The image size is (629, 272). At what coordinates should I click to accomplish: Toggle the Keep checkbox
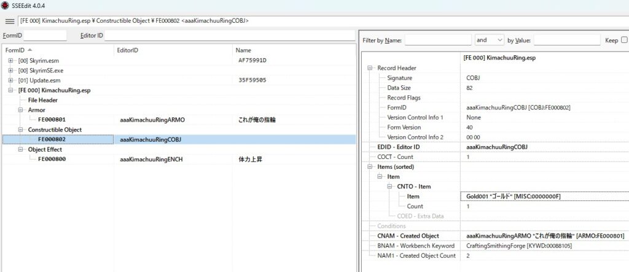624,40
